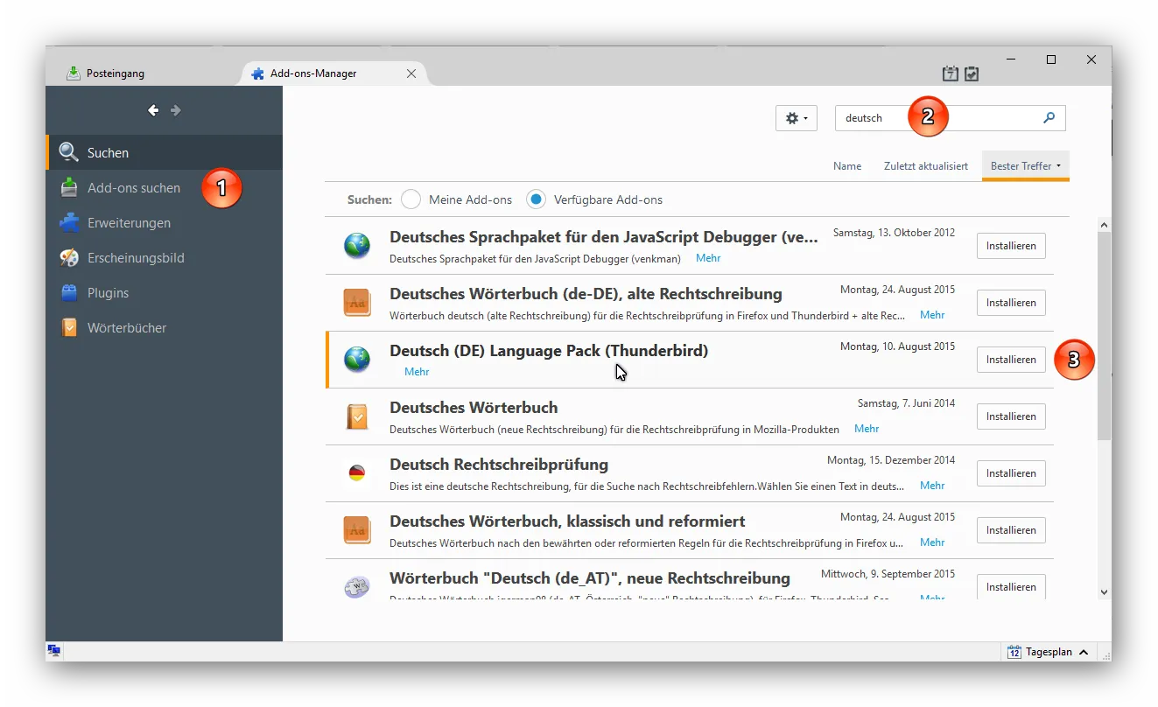
Task: Click the Wörterbücher book icon
Action: 68,327
